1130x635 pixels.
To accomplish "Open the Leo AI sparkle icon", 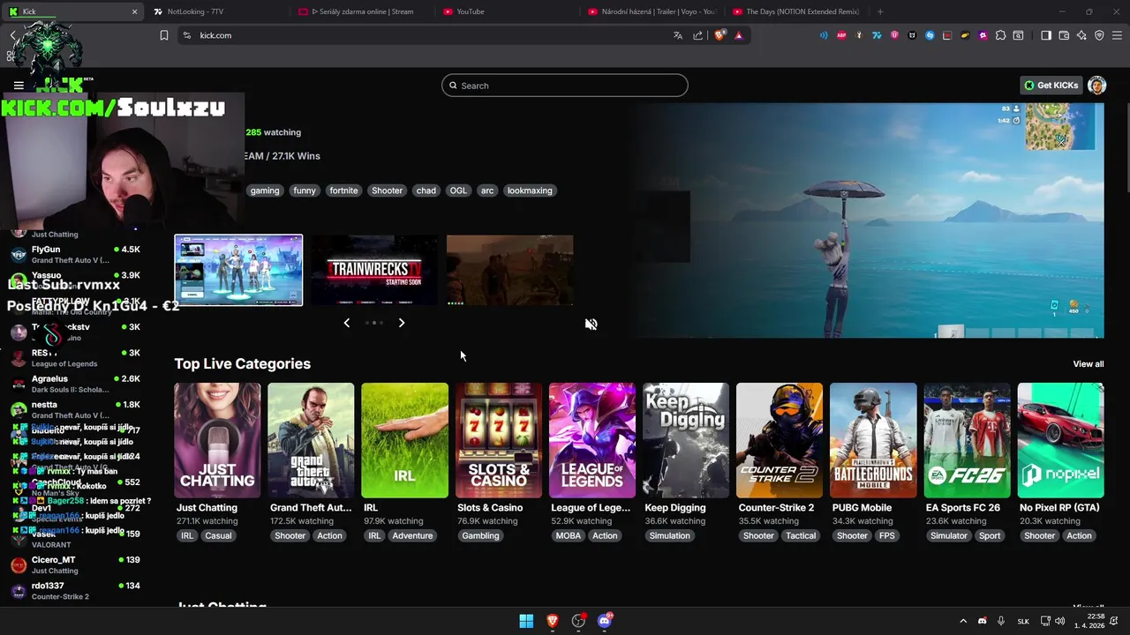I will pyautogui.click(x=1081, y=35).
